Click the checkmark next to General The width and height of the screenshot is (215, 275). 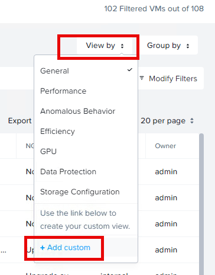point(130,70)
